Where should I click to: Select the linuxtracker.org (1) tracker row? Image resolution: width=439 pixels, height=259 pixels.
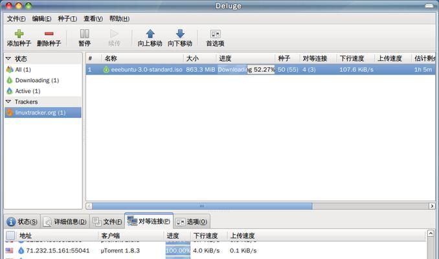pyautogui.click(x=43, y=113)
